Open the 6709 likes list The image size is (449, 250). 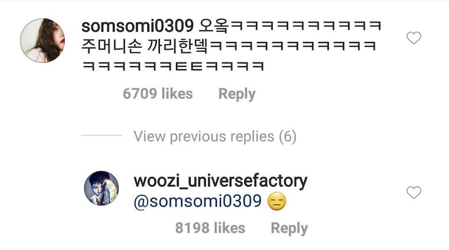tap(158, 94)
